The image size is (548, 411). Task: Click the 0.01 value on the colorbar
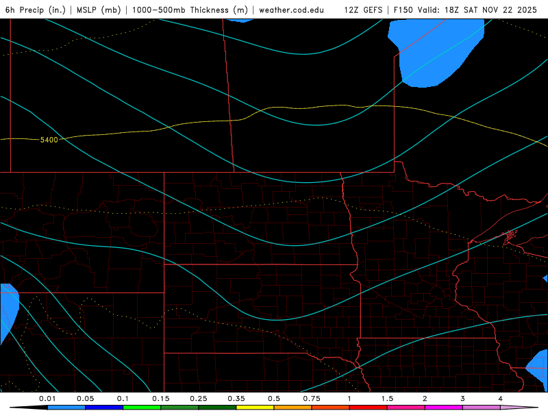click(x=47, y=399)
